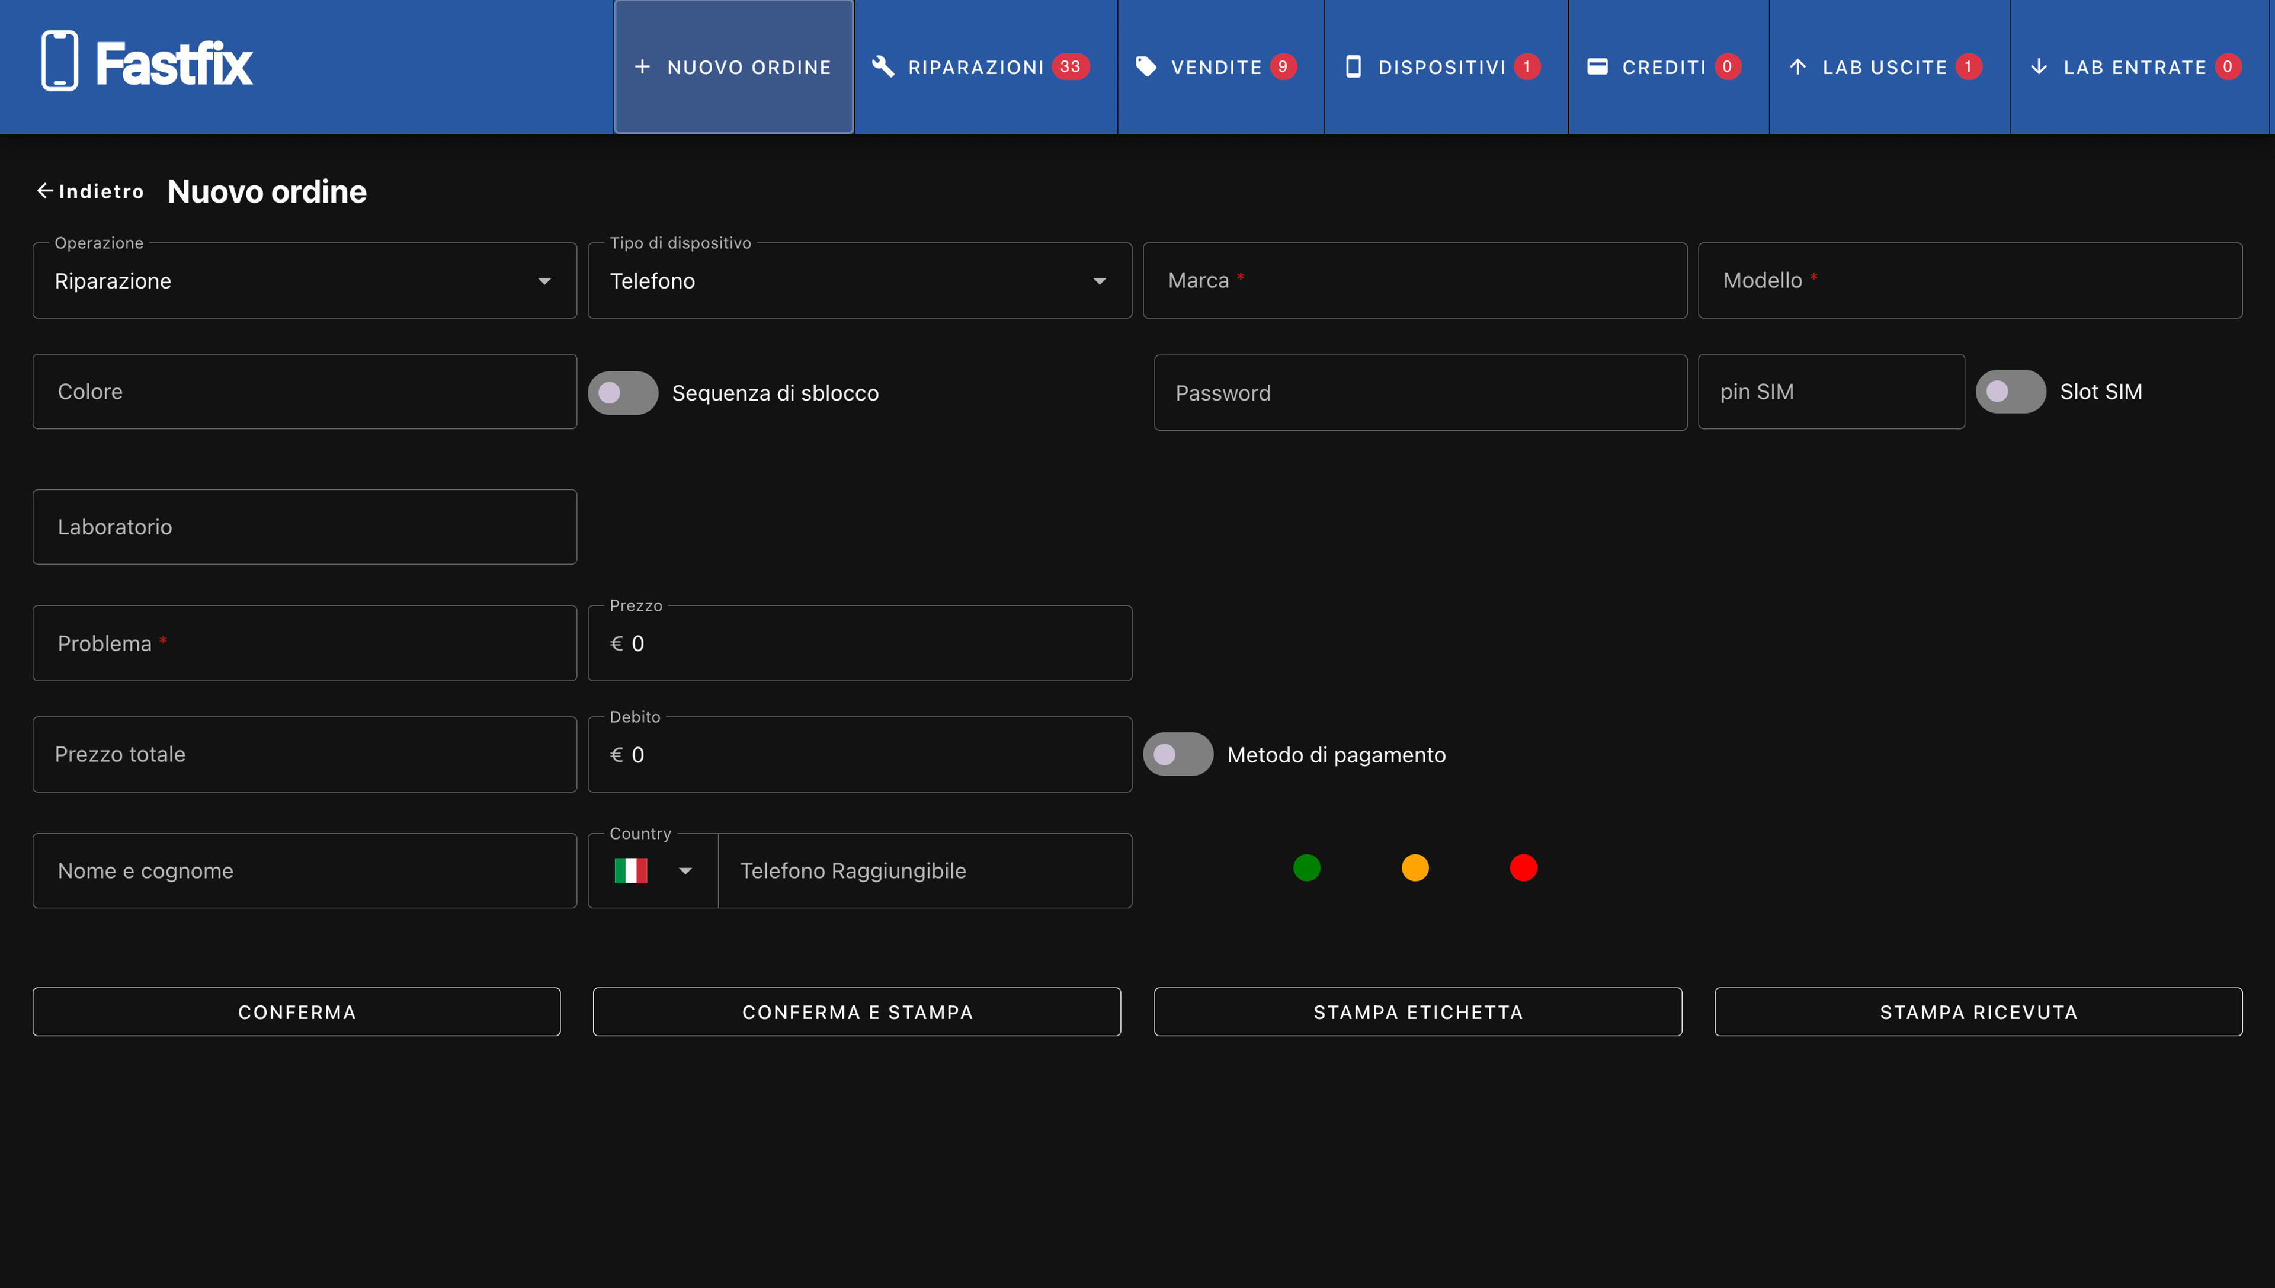Open the Operazione dropdown
2275x1288 pixels.
click(305, 280)
